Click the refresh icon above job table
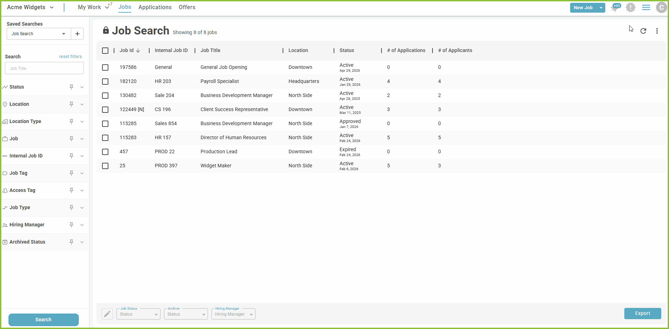The height and width of the screenshot is (329, 669). tap(643, 31)
